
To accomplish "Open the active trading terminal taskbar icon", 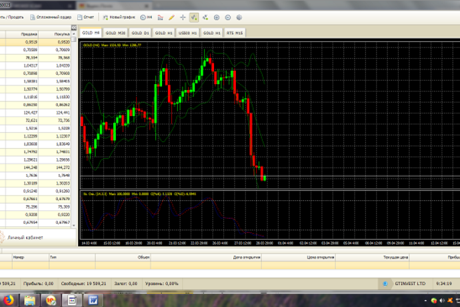I will [72, 300].
